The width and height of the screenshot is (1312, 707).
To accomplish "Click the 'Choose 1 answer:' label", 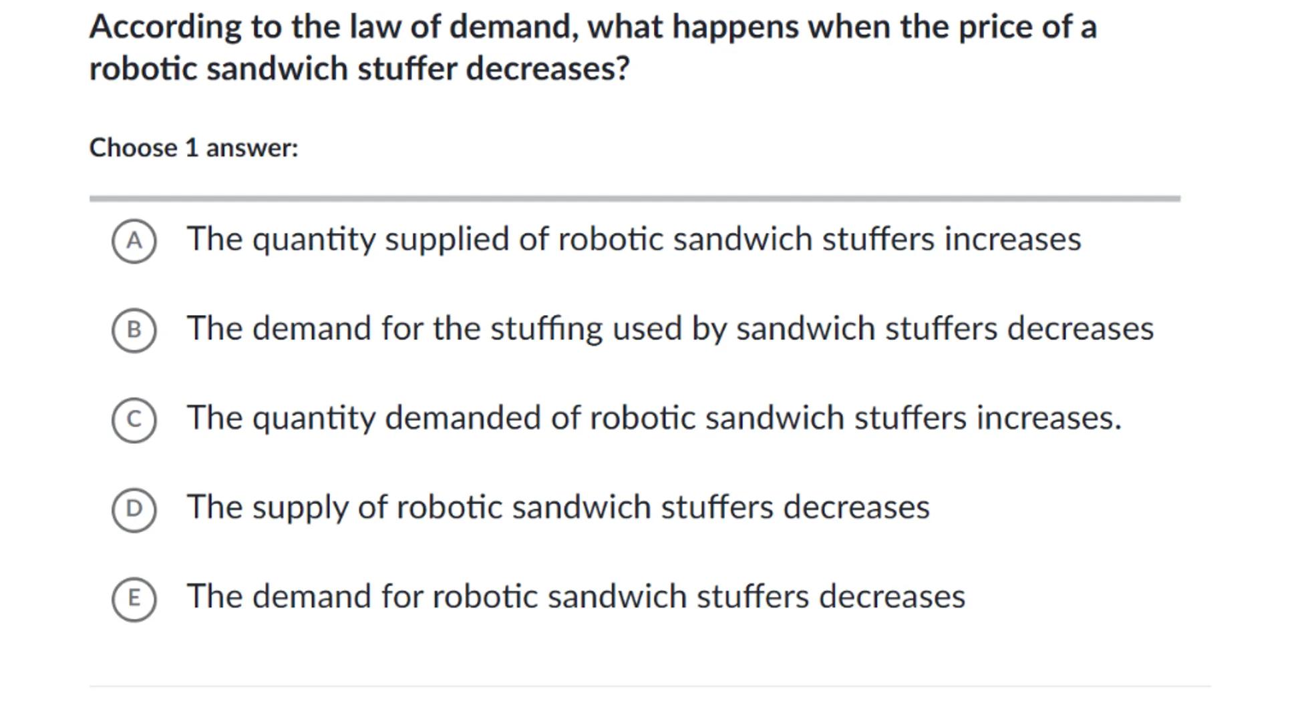I will coord(194,148).
